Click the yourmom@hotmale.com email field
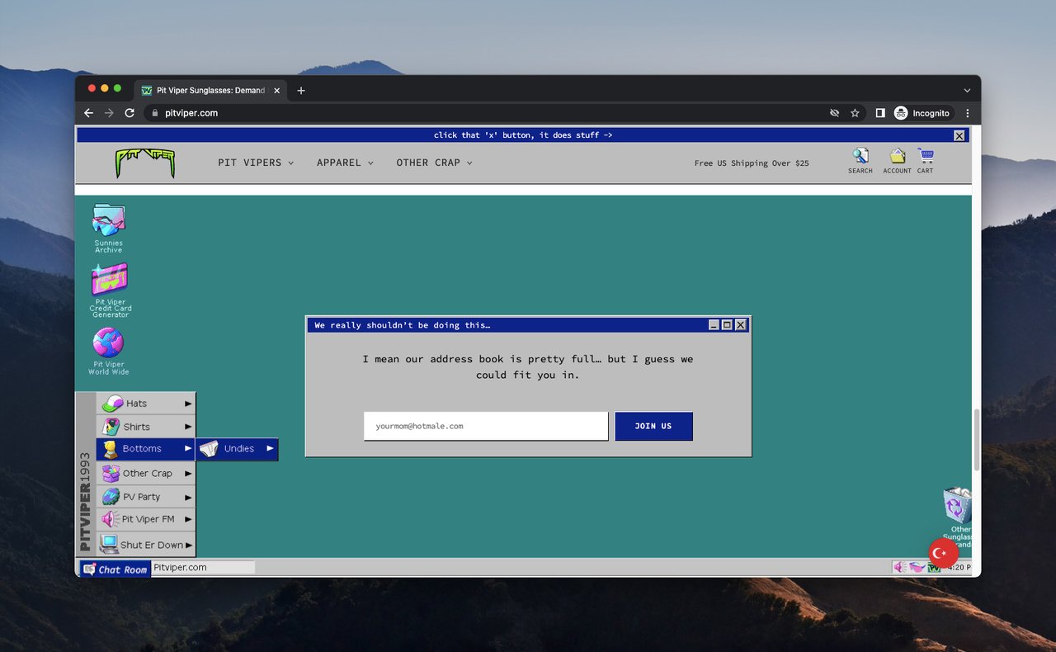Viewport: 1056px width, 652px height. click(x=485, y=426)
